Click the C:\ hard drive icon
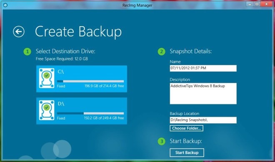This screenshot has width=275, height=162. pyautogui.click(x=47, y=78)
